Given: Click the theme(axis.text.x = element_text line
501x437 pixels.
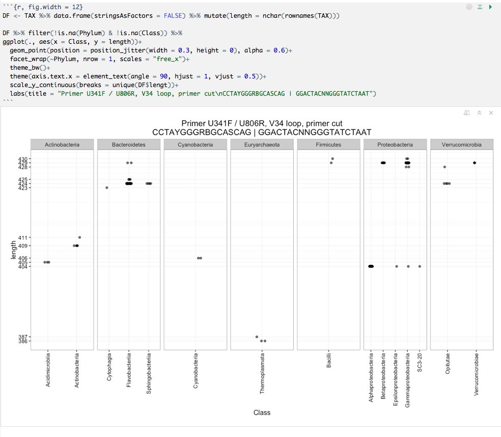Looking at the screenshot, I should coord(138,76).
